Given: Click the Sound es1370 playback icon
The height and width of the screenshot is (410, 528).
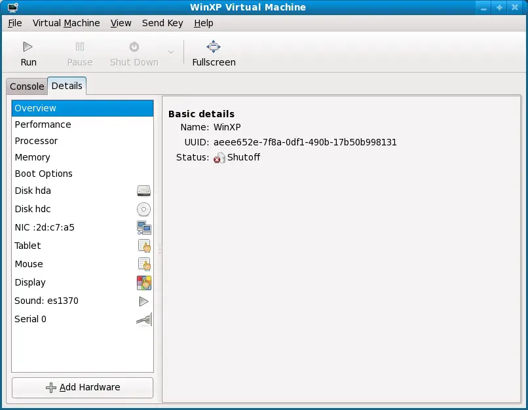Looking at the screenshot, I should (x=143, y=301).
